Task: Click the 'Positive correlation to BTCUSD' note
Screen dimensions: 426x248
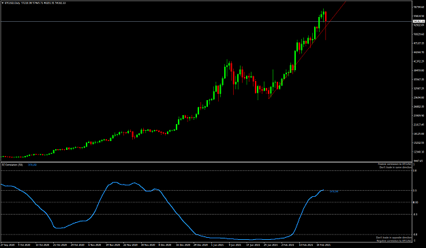Action: point(395,164)
